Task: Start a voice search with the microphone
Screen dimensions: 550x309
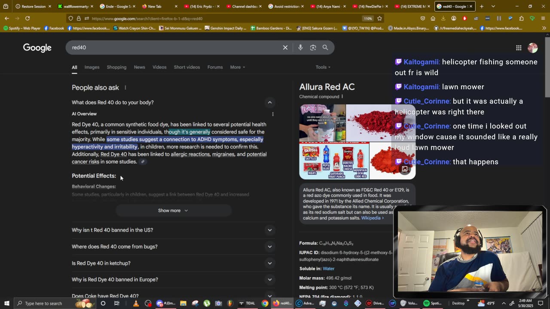Action: click(300, 48)
